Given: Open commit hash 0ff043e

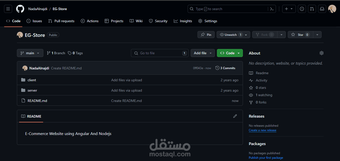Looking at the screenshot, I should point(198,68).
